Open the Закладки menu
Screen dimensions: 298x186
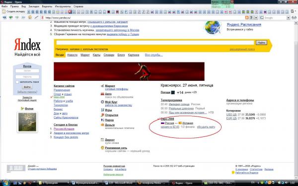pos(34,6)
